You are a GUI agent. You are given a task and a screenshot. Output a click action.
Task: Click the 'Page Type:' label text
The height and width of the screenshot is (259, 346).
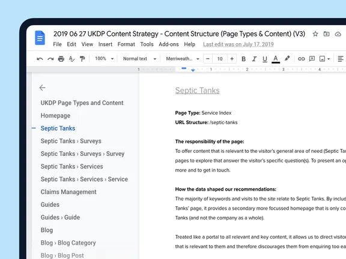(187, 113)
